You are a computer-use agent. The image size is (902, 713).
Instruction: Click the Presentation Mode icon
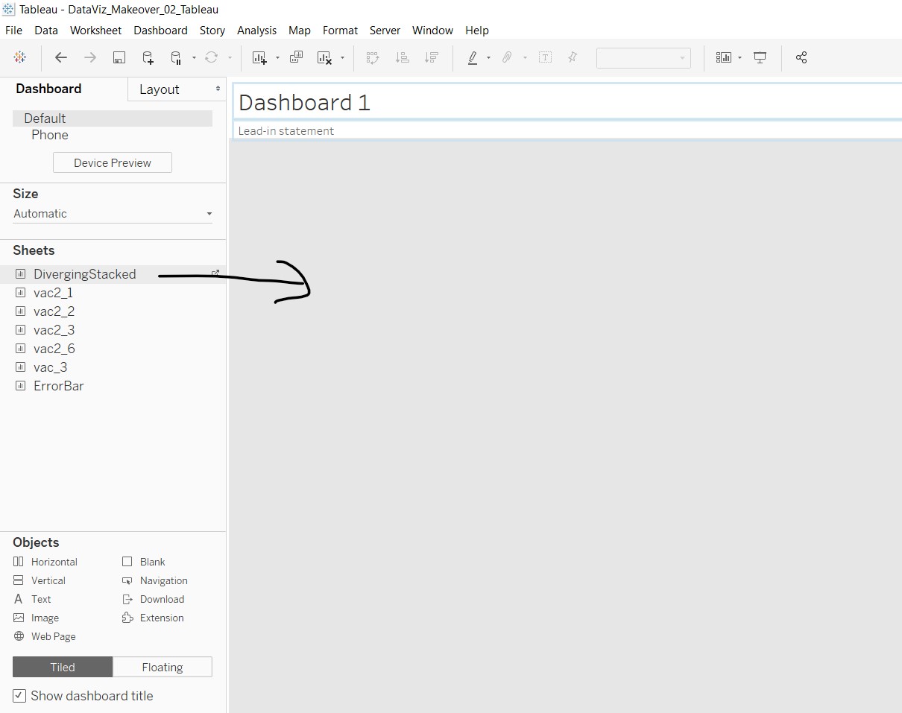pyautogui.click(x=760, y=58)
